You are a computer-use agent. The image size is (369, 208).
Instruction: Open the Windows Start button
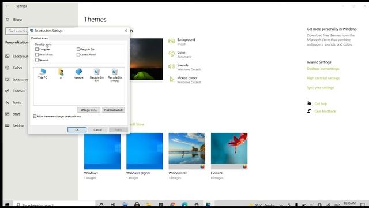(7, 205)
